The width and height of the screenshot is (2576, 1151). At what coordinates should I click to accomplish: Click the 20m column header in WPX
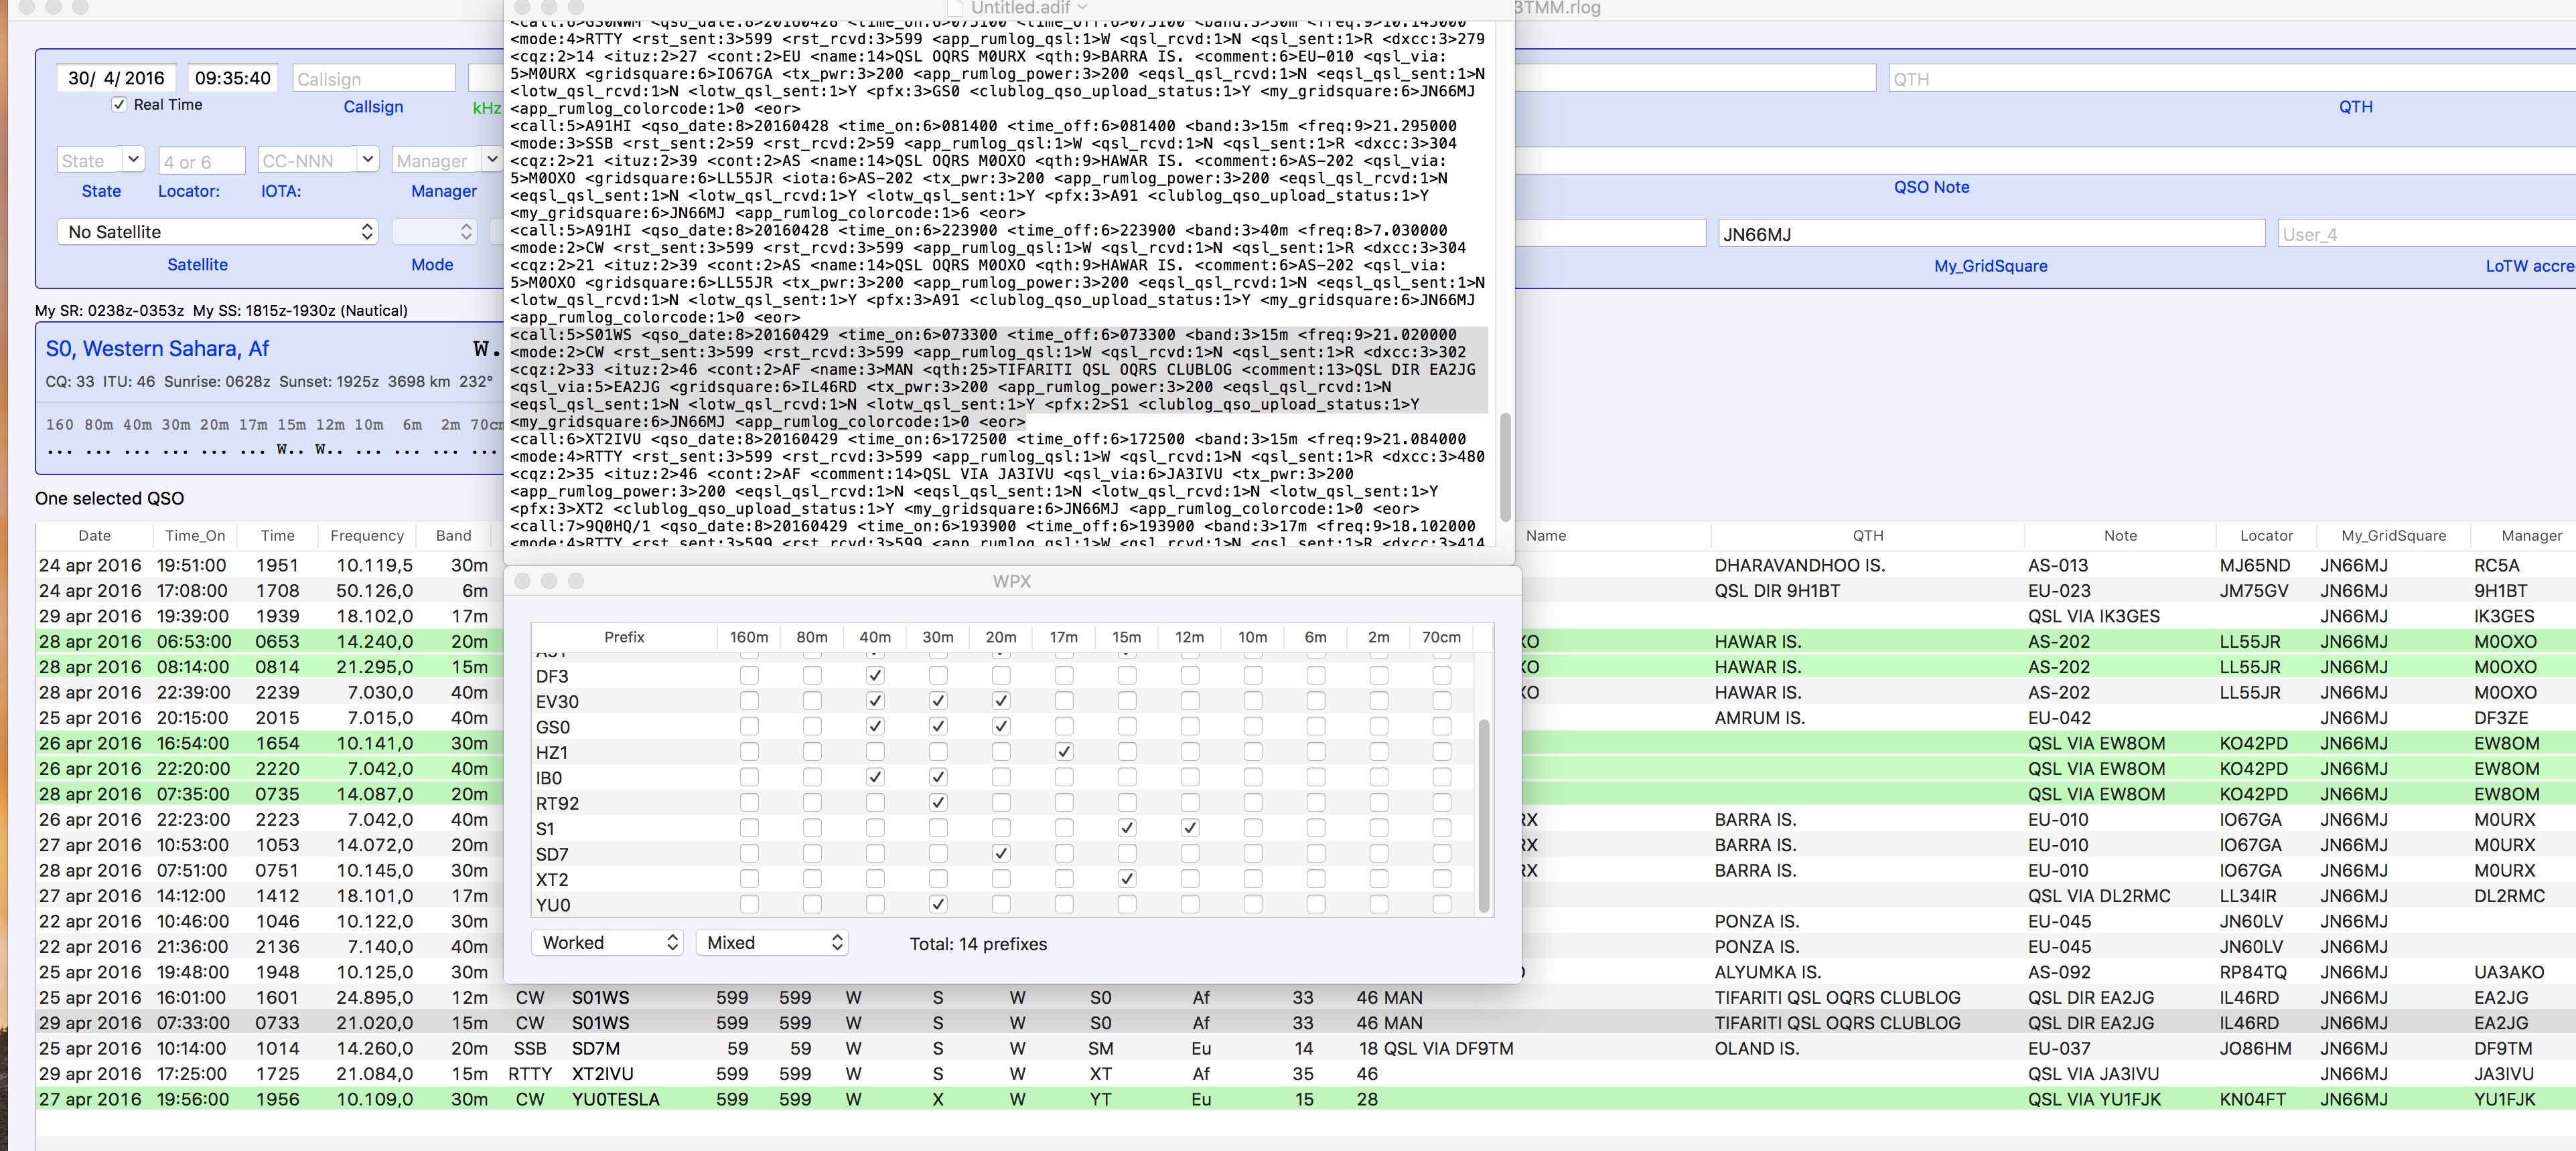[1001, 638]
